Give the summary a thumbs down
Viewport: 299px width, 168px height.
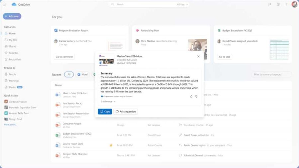click(196, 96)
